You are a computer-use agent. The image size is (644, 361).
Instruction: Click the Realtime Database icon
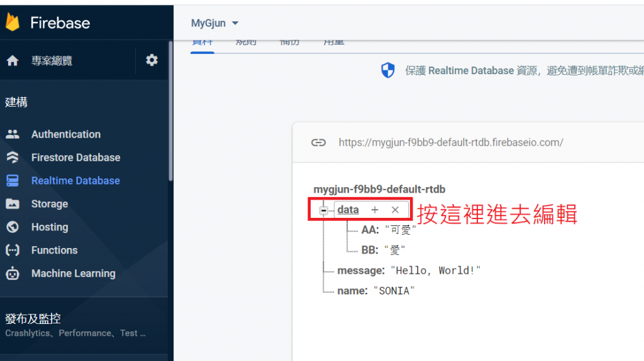pyautogui.click(x=13, y=181)
